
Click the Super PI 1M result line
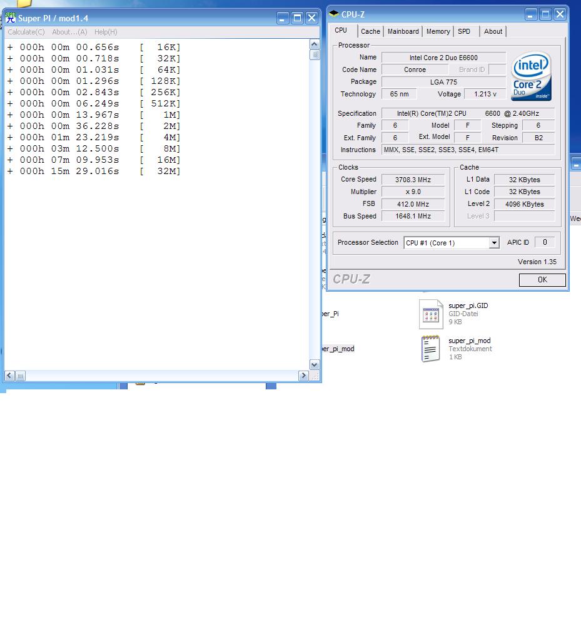point(94,115)
